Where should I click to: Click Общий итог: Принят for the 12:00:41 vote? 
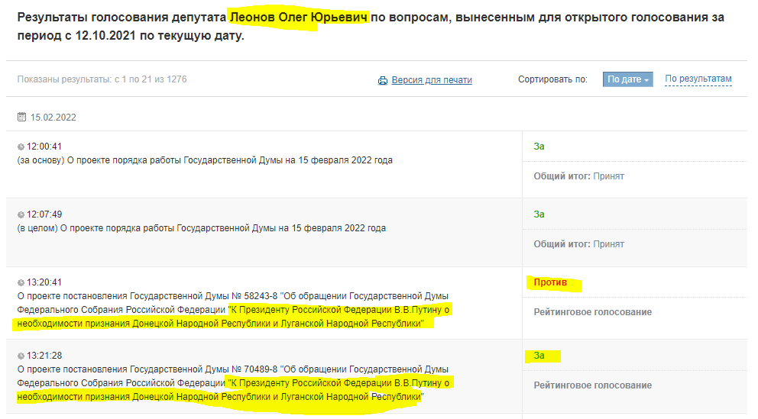[x=578, y=176]
